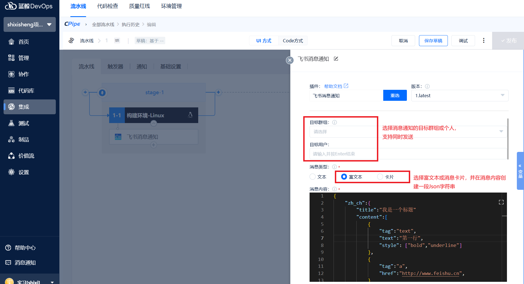Click the plus icon below 飞书消息通知 task
This screenshot has height=284, width=524.
[154, 145]
